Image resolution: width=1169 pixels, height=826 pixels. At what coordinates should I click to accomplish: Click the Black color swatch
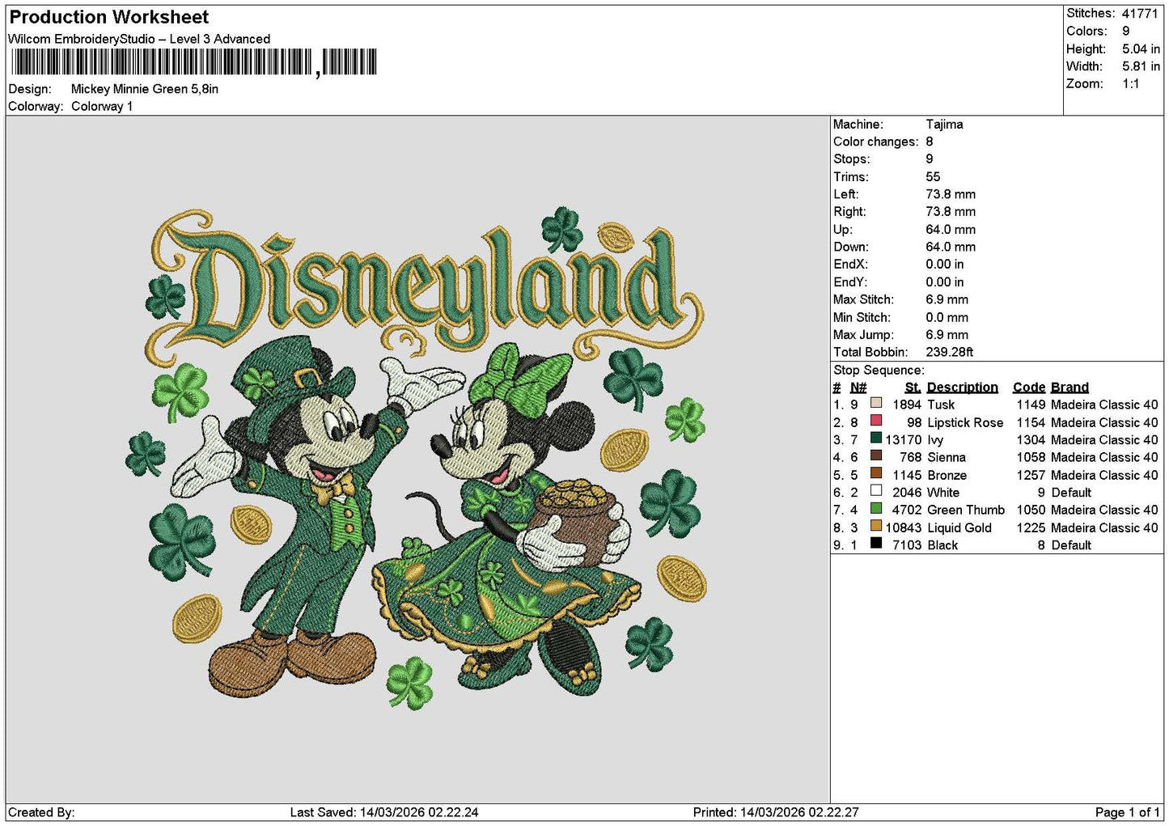coord(876,543)
